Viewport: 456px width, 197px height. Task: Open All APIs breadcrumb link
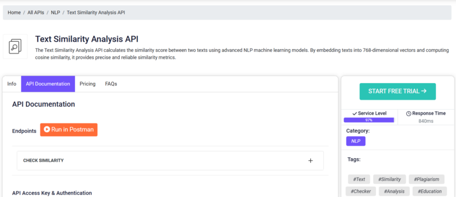tap(36, 13)
